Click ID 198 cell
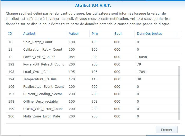Screen dimensions: 185x136 (x=11, y=102)
